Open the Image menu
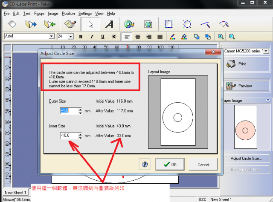Image resolution: width=273 pixels, height=202 pixels. (x=53, y=13)
